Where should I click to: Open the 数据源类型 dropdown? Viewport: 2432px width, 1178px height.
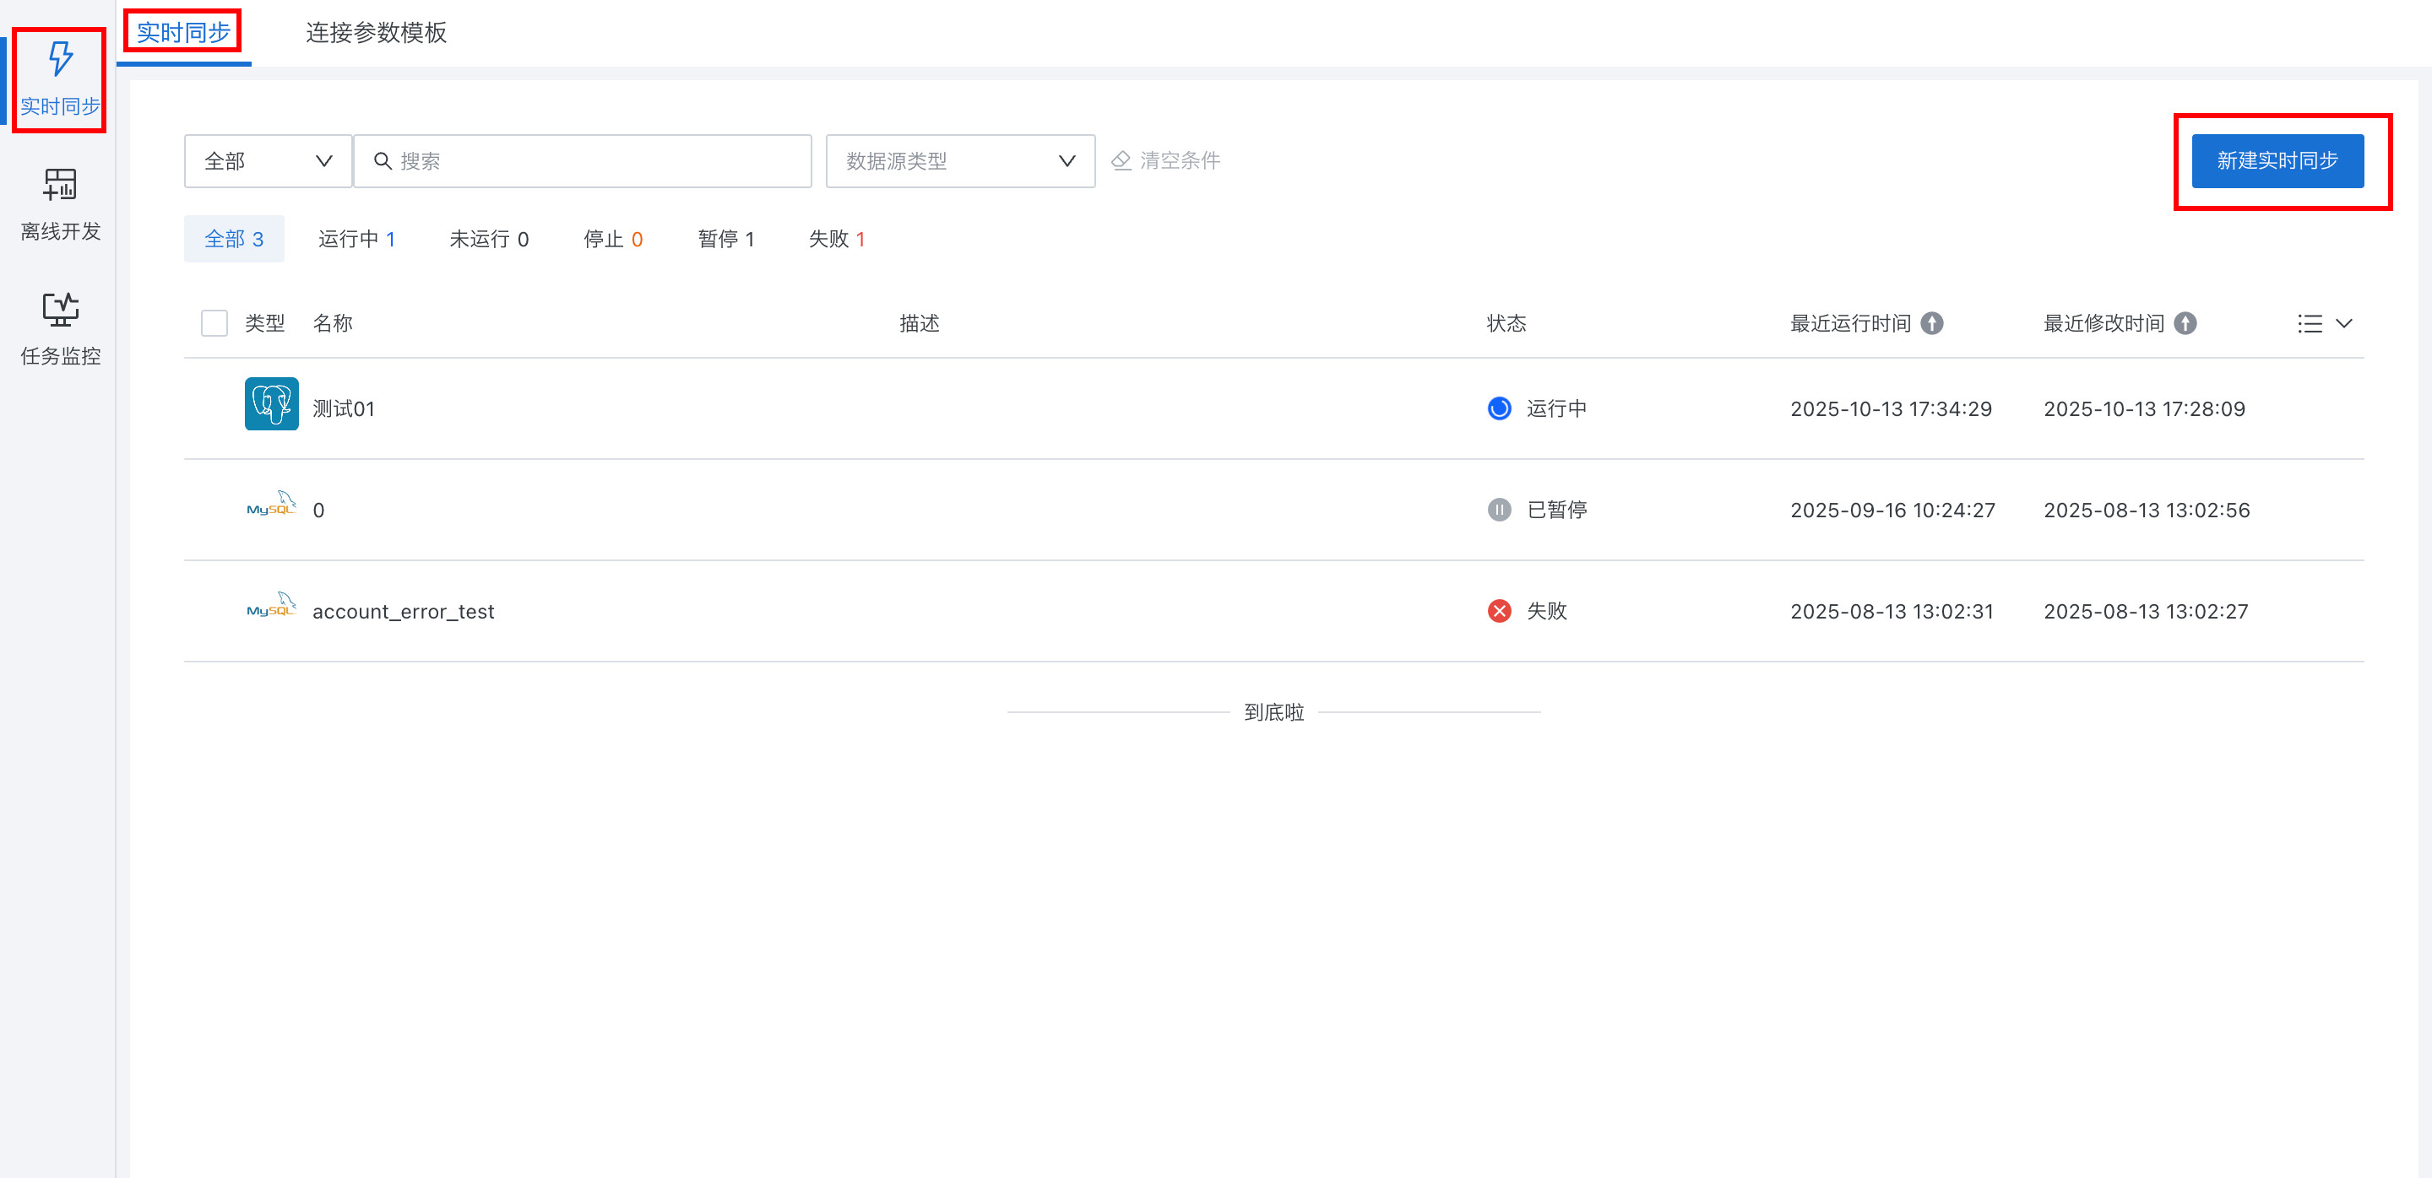pos(960,161)
